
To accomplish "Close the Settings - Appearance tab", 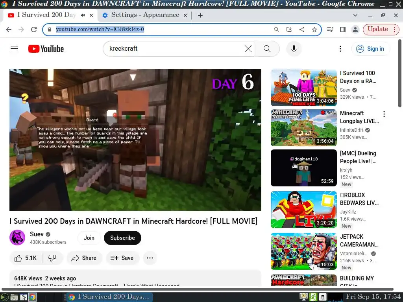I will 185,15.
